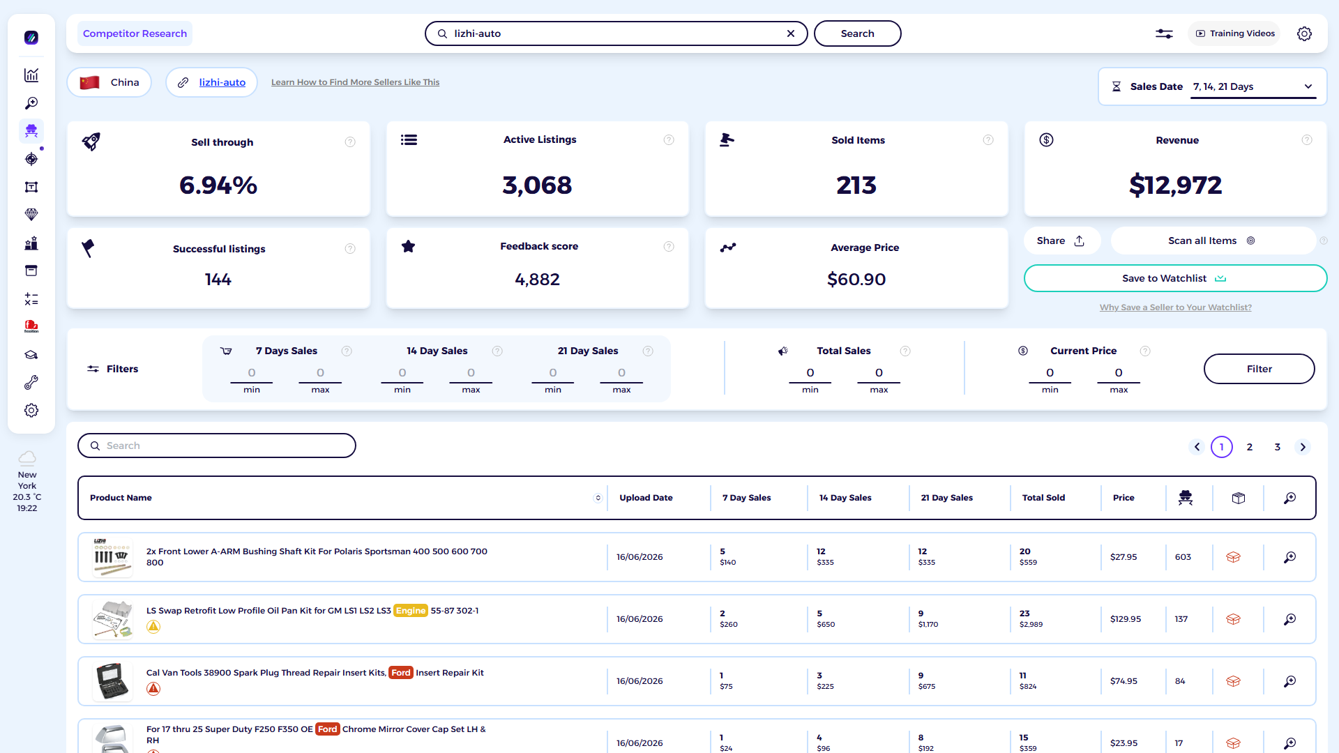The height and width of the screenshot is (753, 1339).
Task: Click Current Price max input
Action: (1119, 373)
